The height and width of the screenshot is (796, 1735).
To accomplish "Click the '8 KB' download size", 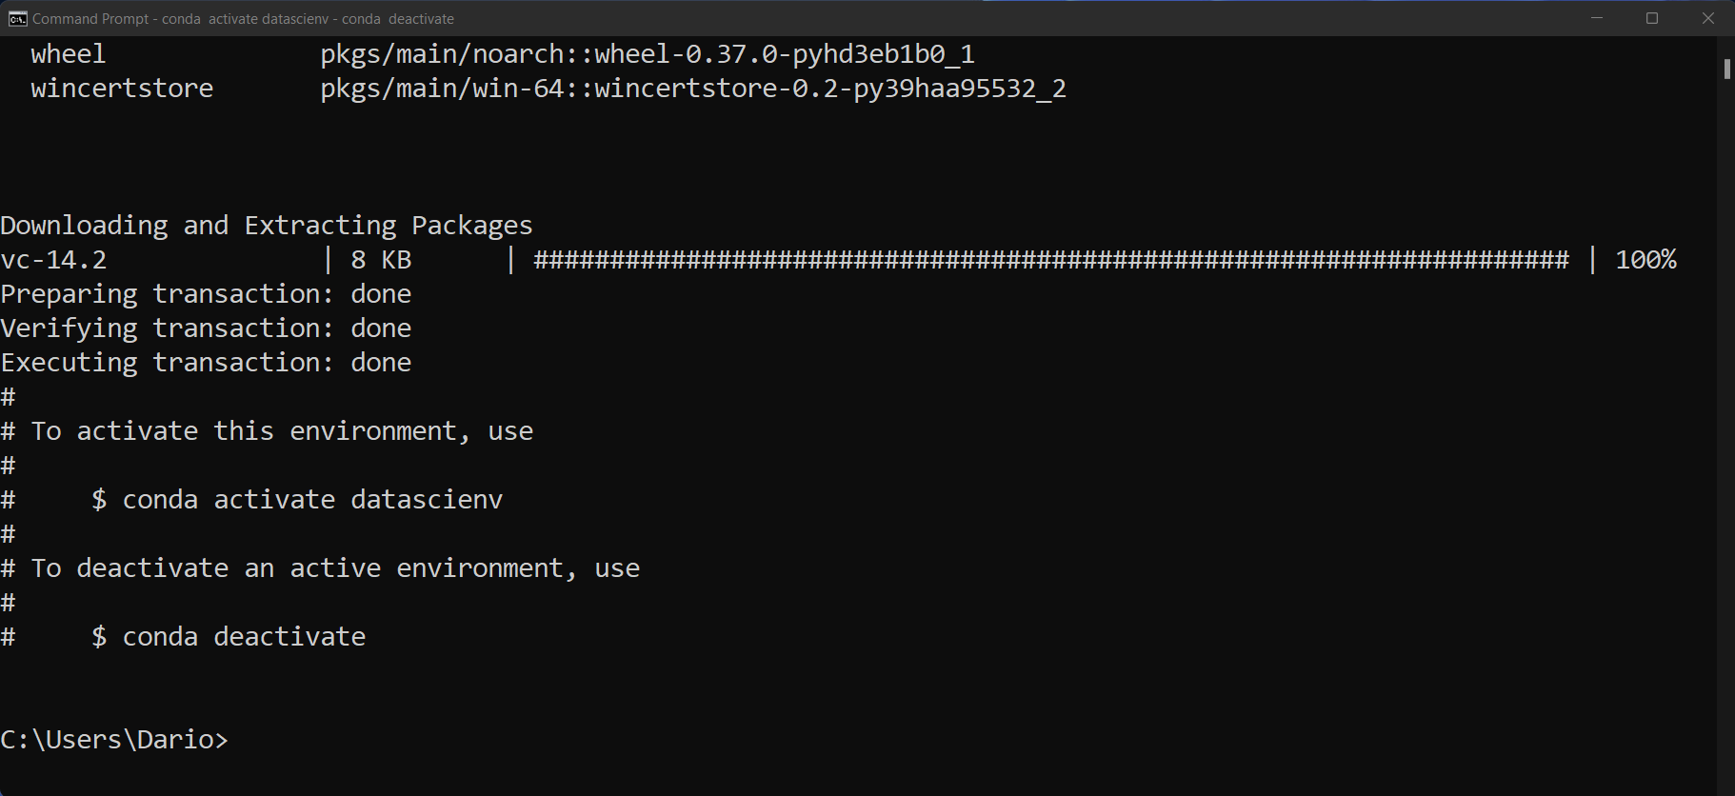I will point(381,260).
